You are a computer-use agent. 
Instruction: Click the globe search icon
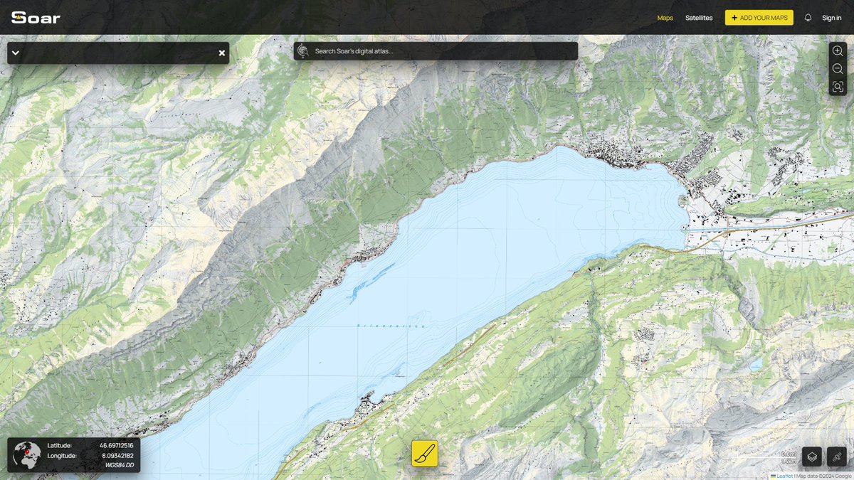[303, 51]
